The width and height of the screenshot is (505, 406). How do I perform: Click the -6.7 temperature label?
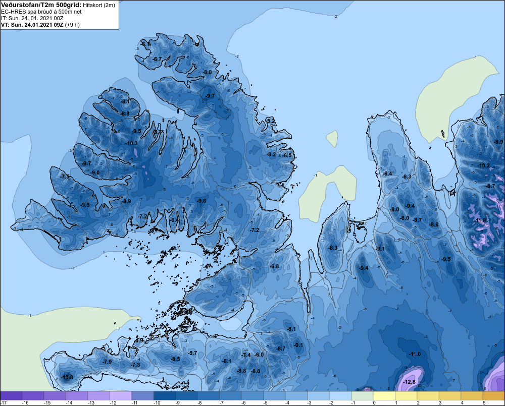[157, 59]
